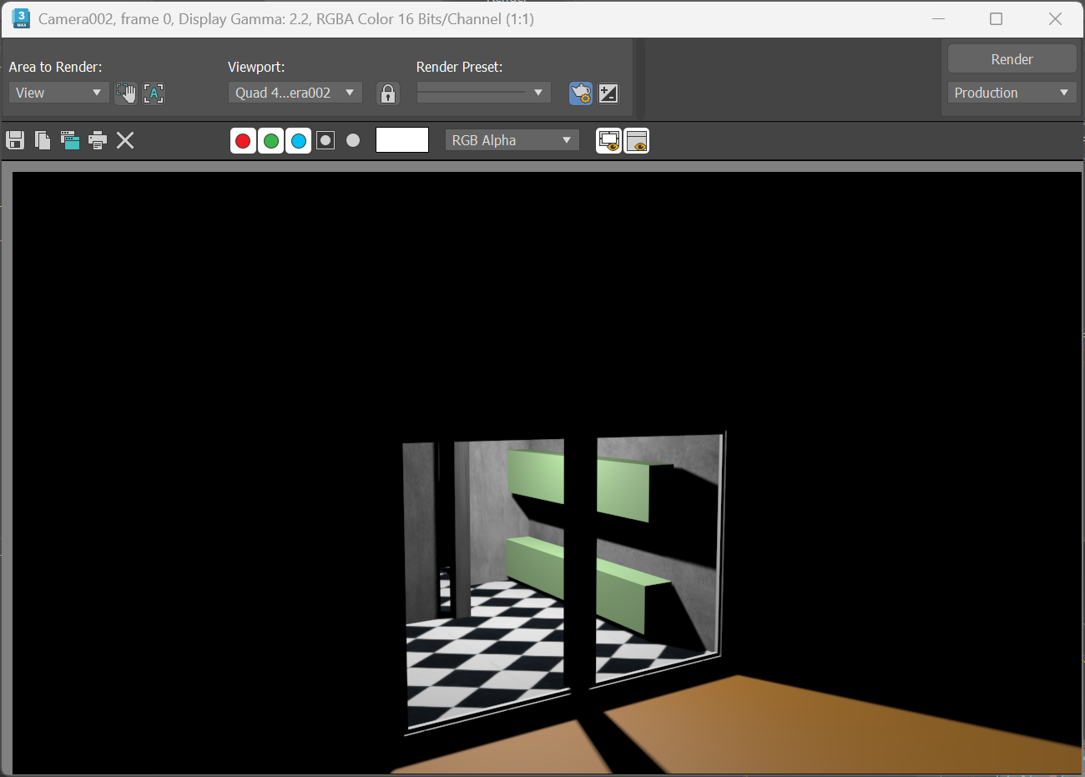The image size is (1085, 777).
Task: Click the Save Image disk icon
Action: [15, 140]
